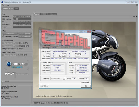Click the Level 3 cache value 8 MBytes
The width and height of the screenshot is (139, 107).
pyautogui.click(x=82, y=73)
